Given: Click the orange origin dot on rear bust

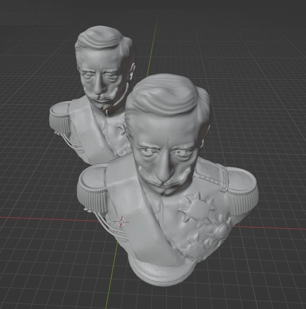Looking at the screenshot, I should coord(104,108).
